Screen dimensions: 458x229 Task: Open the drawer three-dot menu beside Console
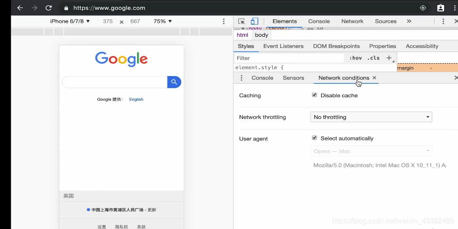(241, 78)
